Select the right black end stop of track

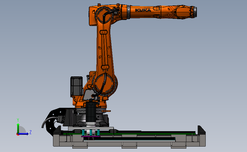click(202, 130)
